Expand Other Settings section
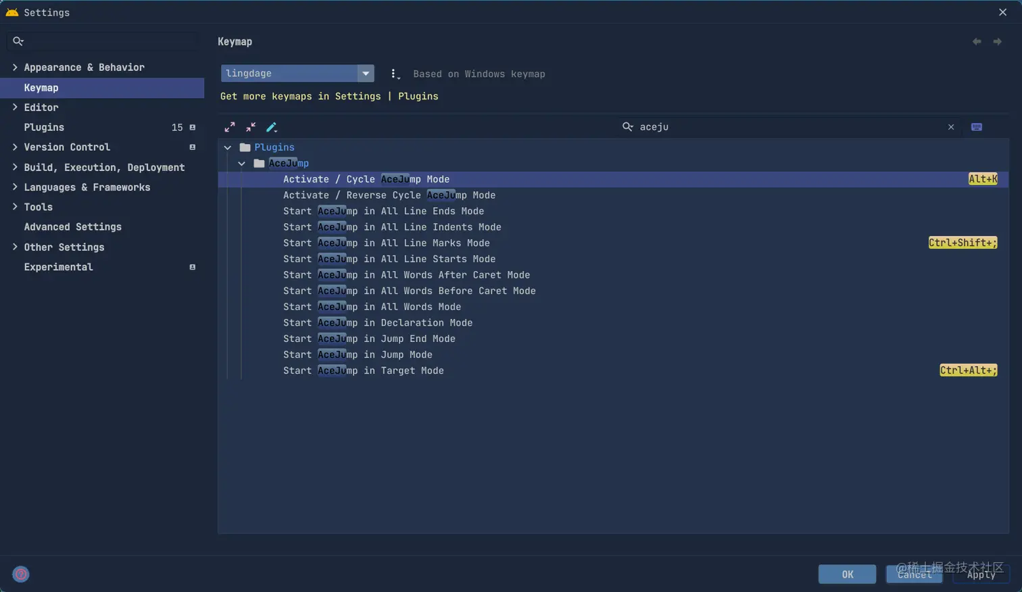This screenshot has height=592, width=1022. [15, 247]
